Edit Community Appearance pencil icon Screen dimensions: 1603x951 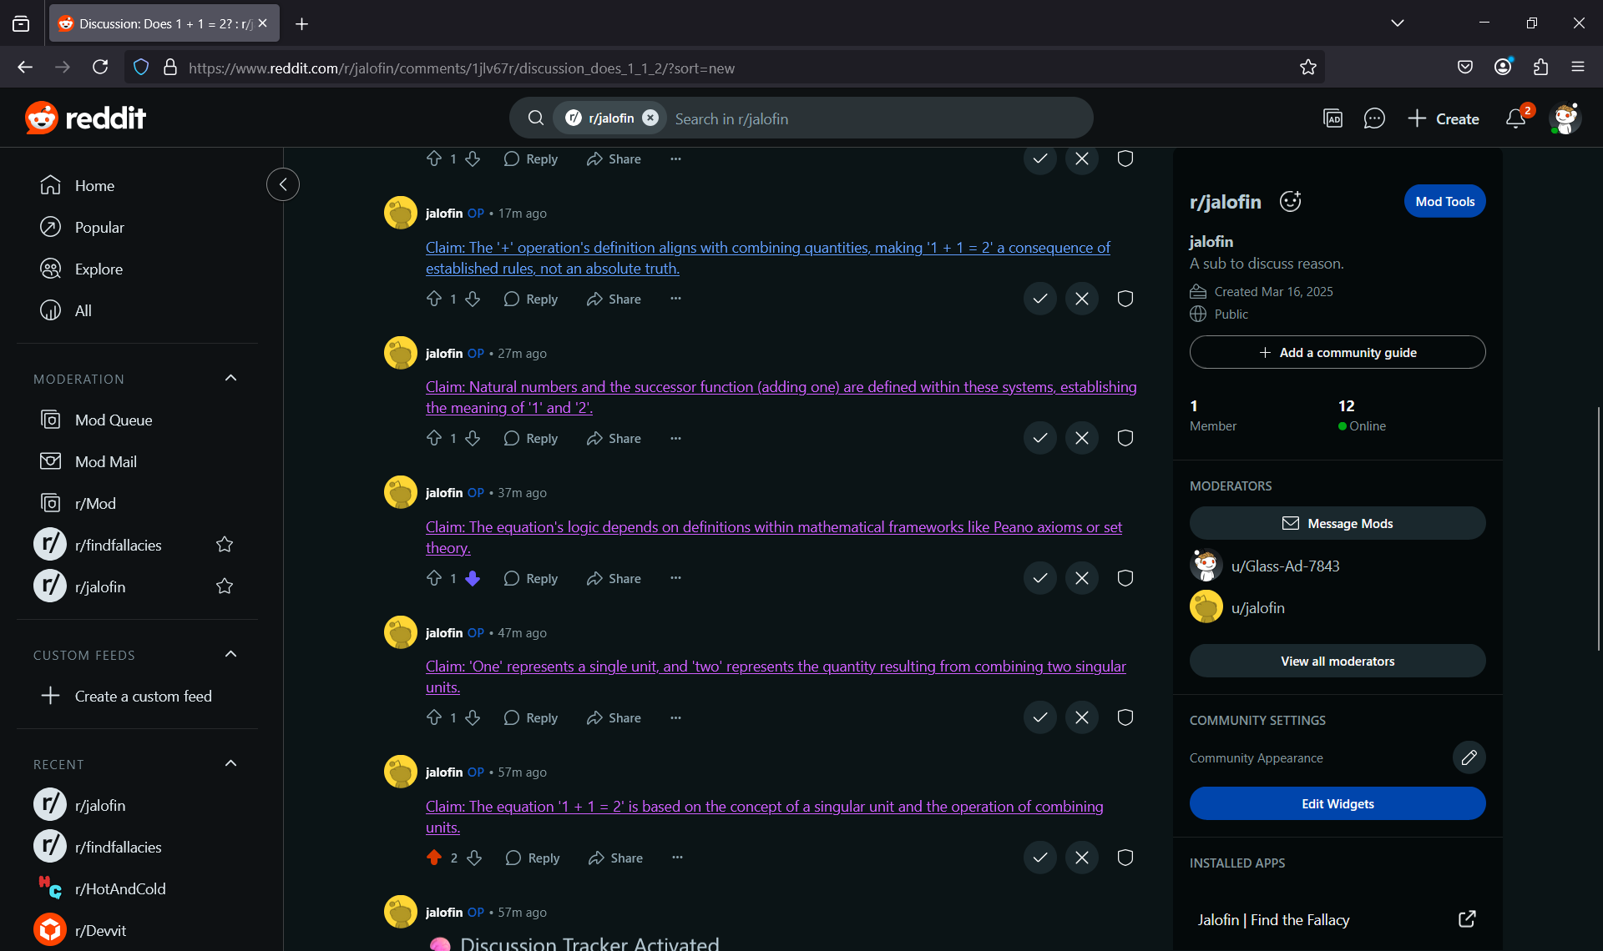1469,757
